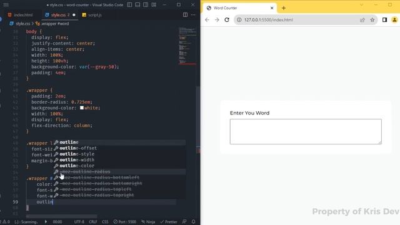Open the feedback icon in status bar
Screen dimensions: 400x225
pos(184,222)
